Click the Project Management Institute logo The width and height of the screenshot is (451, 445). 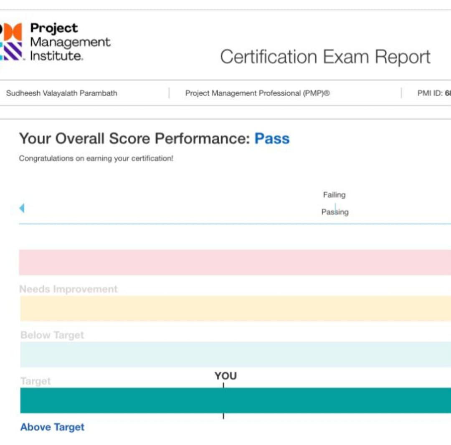(54, 42)
